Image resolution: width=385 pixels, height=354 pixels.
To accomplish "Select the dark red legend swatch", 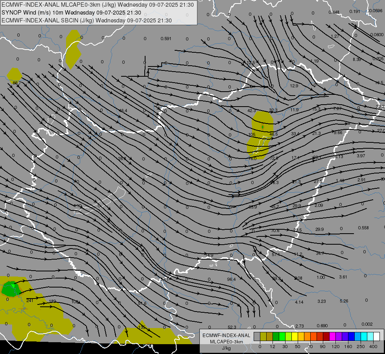I will (x=326, y=337).
